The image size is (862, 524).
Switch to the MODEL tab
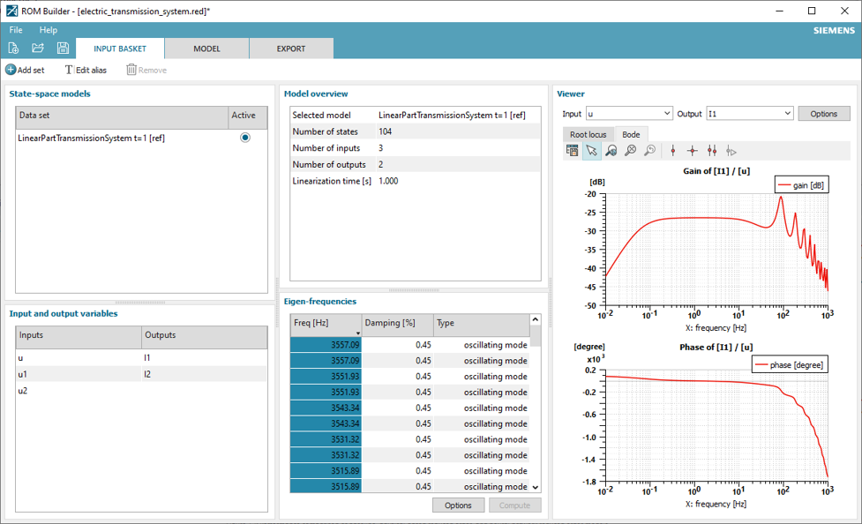[206, 49]
